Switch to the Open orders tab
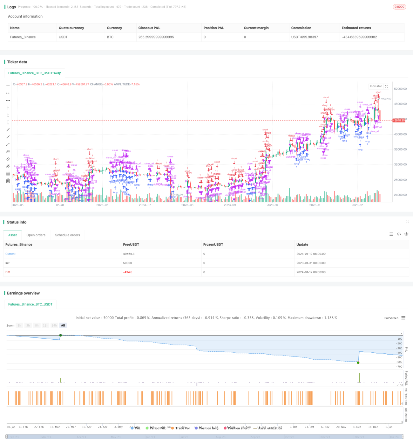This screenshot has height=446, width=413. click(x=36, y=235)
